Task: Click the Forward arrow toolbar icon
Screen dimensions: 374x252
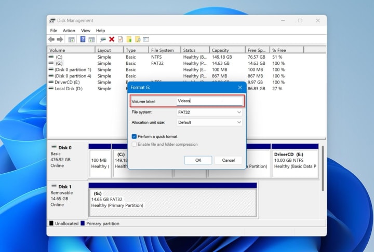Action: pos(60,39)
